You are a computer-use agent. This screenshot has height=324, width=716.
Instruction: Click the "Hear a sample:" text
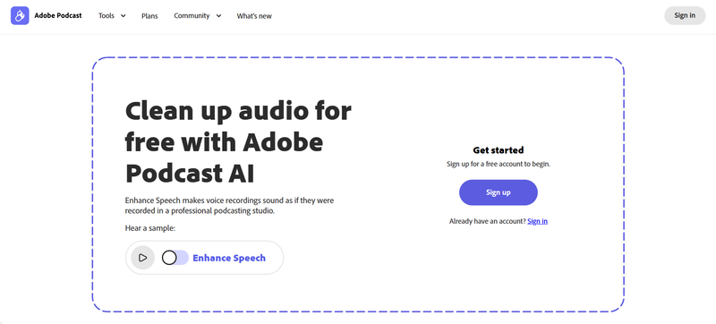(x=150, y=228)
